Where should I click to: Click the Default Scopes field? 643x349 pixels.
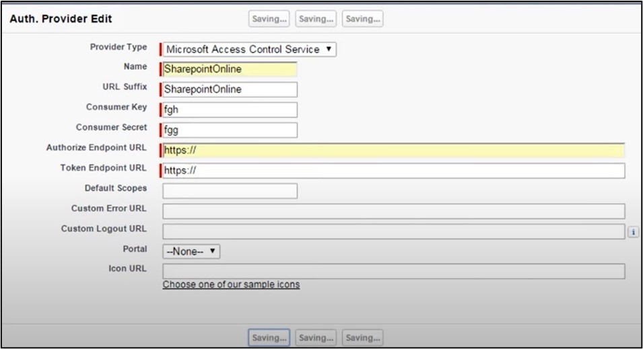(x=230, y=191)
